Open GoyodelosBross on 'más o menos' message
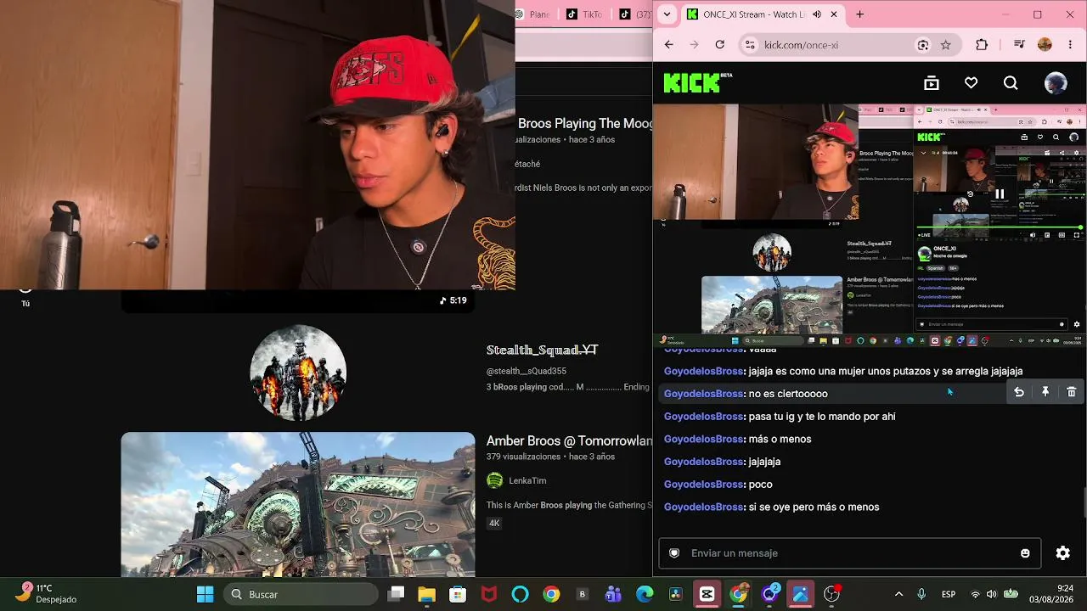Screen dimensions: 1087x611 tap(704, 439)
